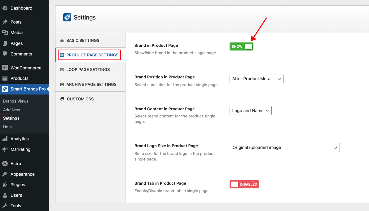369x211 pixels.
Task: Open the Logo and Name content dropdown
Action: coord(250,111)
